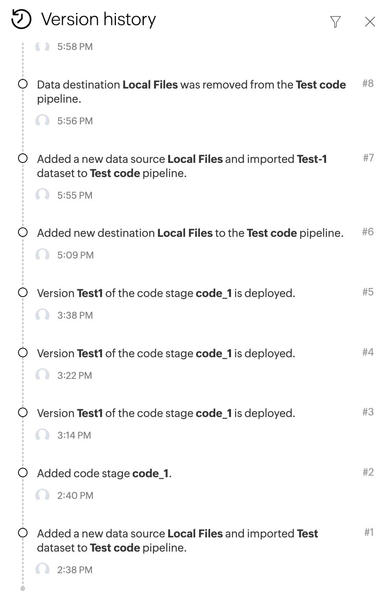385x598 pixels.
Task: Click user avatar beside 2:38 PM
Action: pyautogui.click(x=42, y=570)
